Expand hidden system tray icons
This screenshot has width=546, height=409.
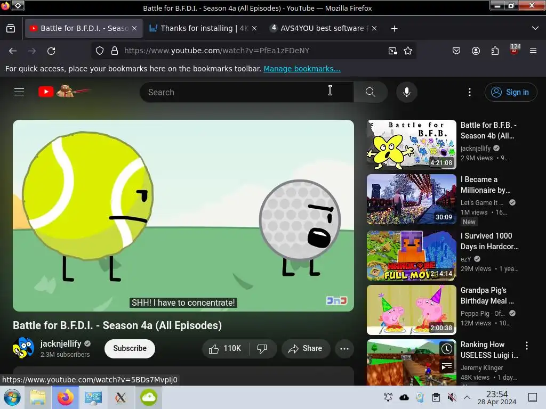pyautogui.click(x=467, y=397)
